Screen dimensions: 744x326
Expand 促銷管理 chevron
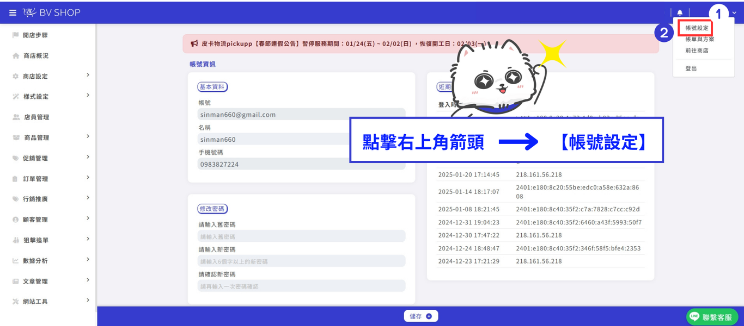pyautogui.click(x=88, y=157)
